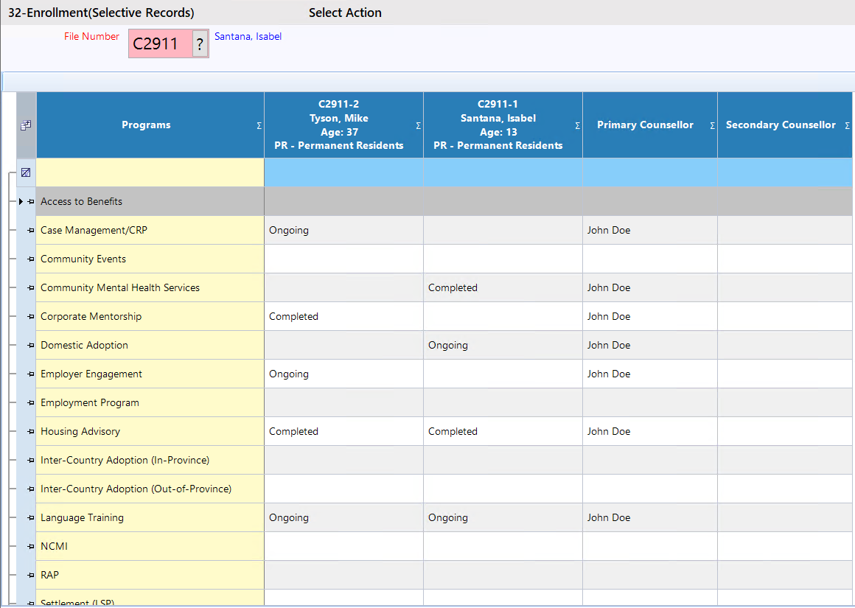Open the grid field chooser icon
Screen dimensions: 855x608
point(26,125)
